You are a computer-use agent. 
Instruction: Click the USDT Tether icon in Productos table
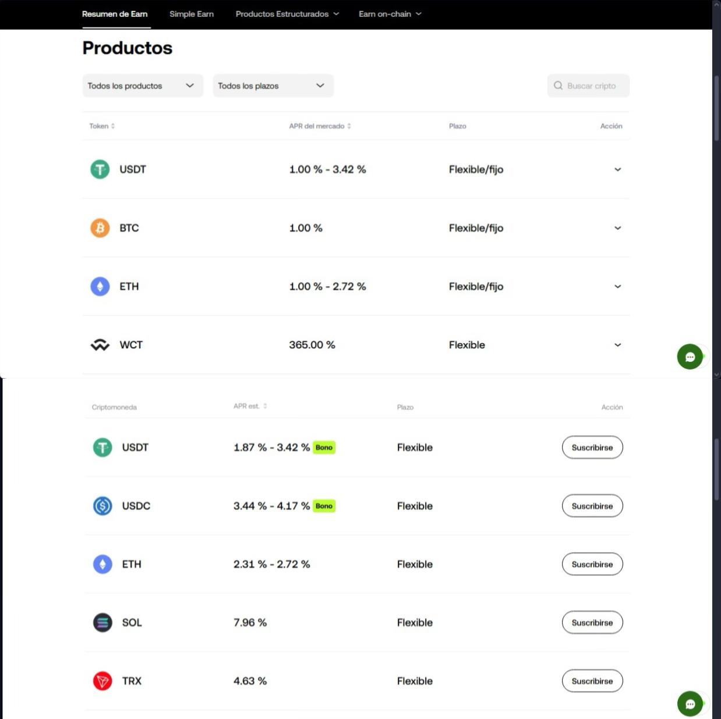click(x=100, y=169)
